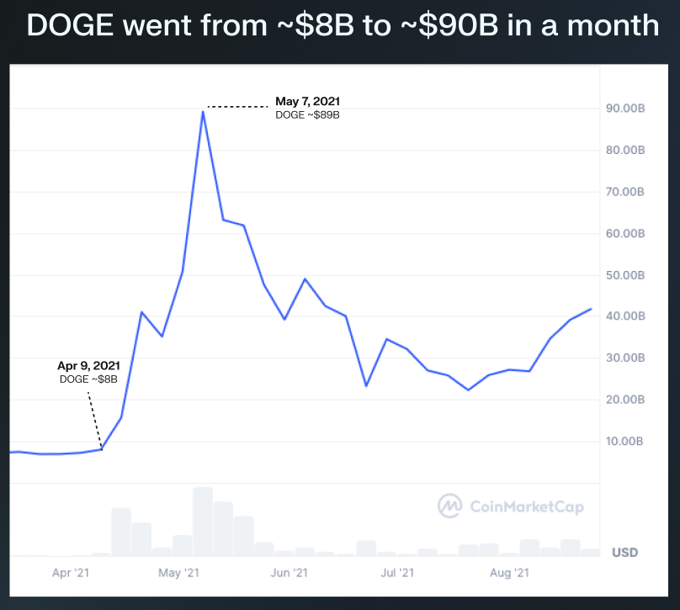Click the Apr '21 x-axis label

[71, 573]
